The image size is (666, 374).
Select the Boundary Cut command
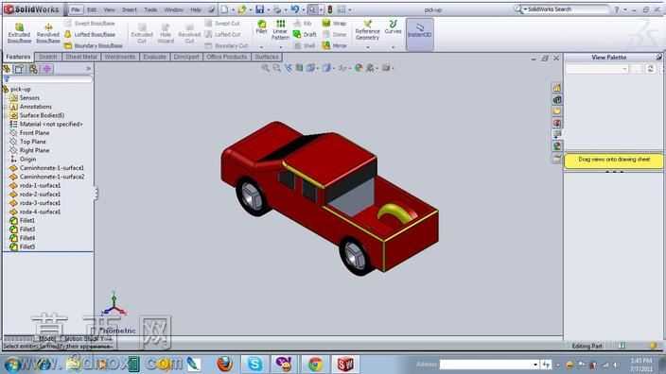point(226,45)
